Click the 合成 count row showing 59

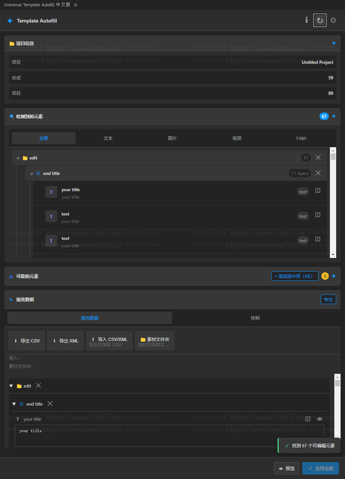pos(172,77)
